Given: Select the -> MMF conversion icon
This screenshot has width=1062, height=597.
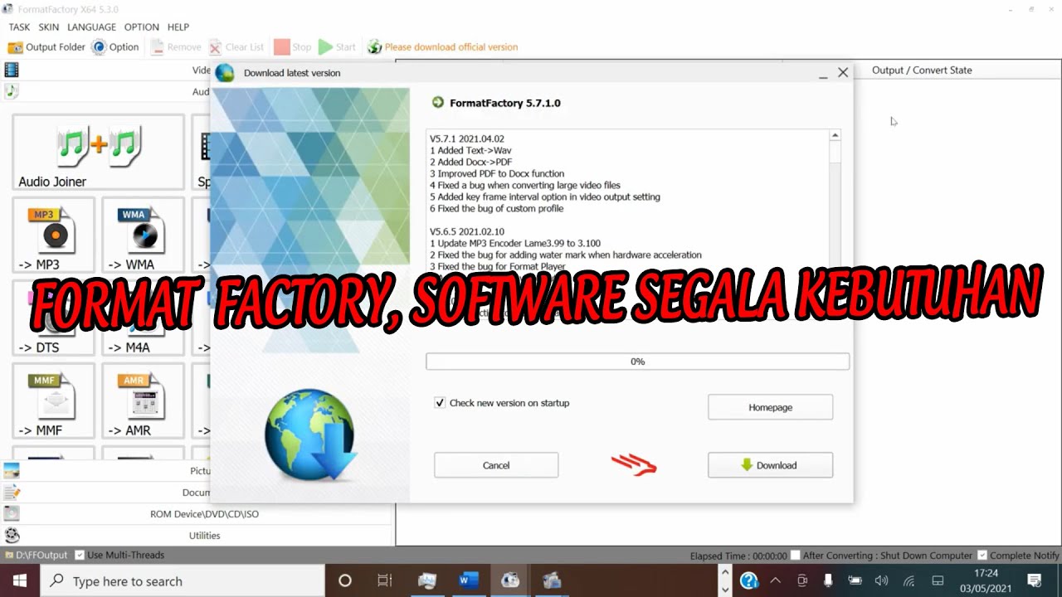Looking at the screenshot, I should pos(54,401).
